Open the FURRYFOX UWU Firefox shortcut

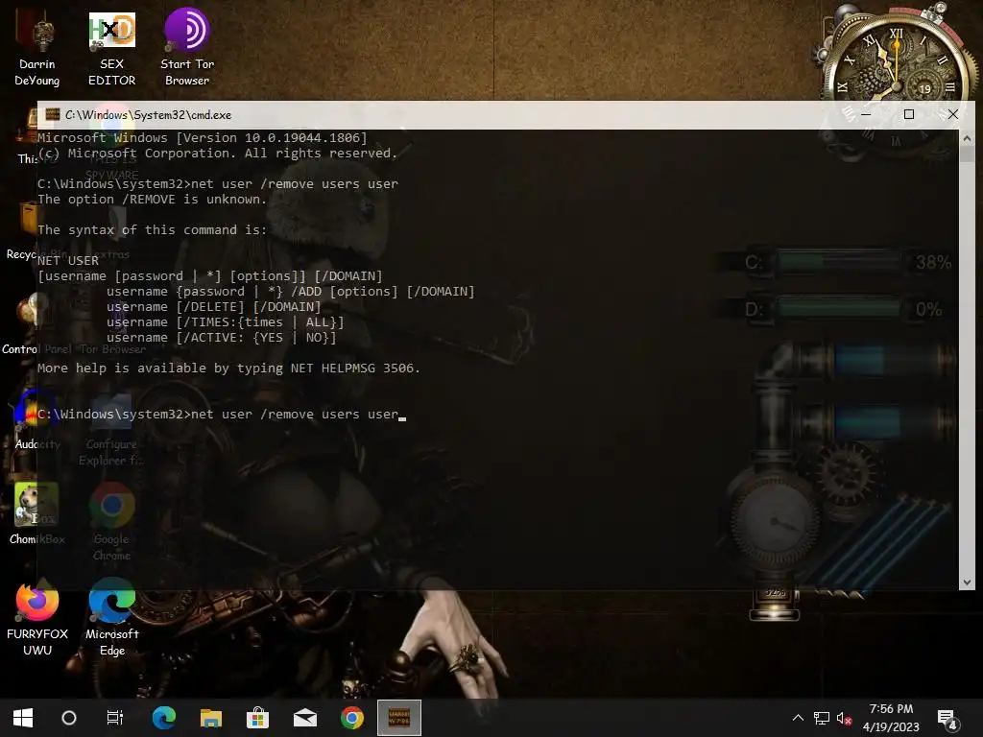pos(37,619)
